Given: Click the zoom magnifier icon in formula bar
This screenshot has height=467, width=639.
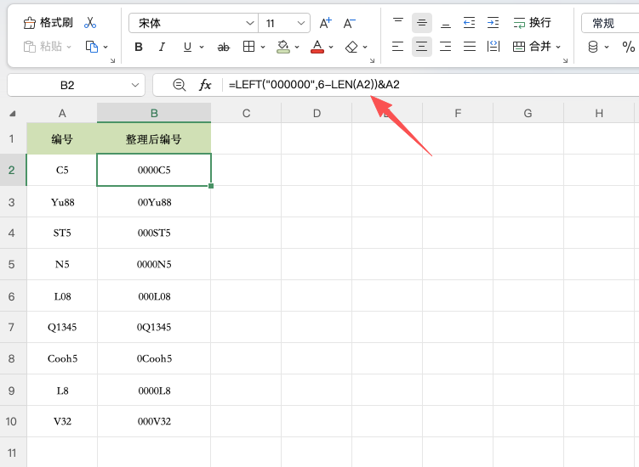Looking at the screenshot, I should coord(180,85).
